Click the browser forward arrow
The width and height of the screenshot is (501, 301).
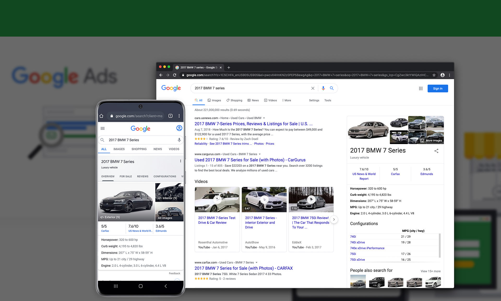[168, 75]
